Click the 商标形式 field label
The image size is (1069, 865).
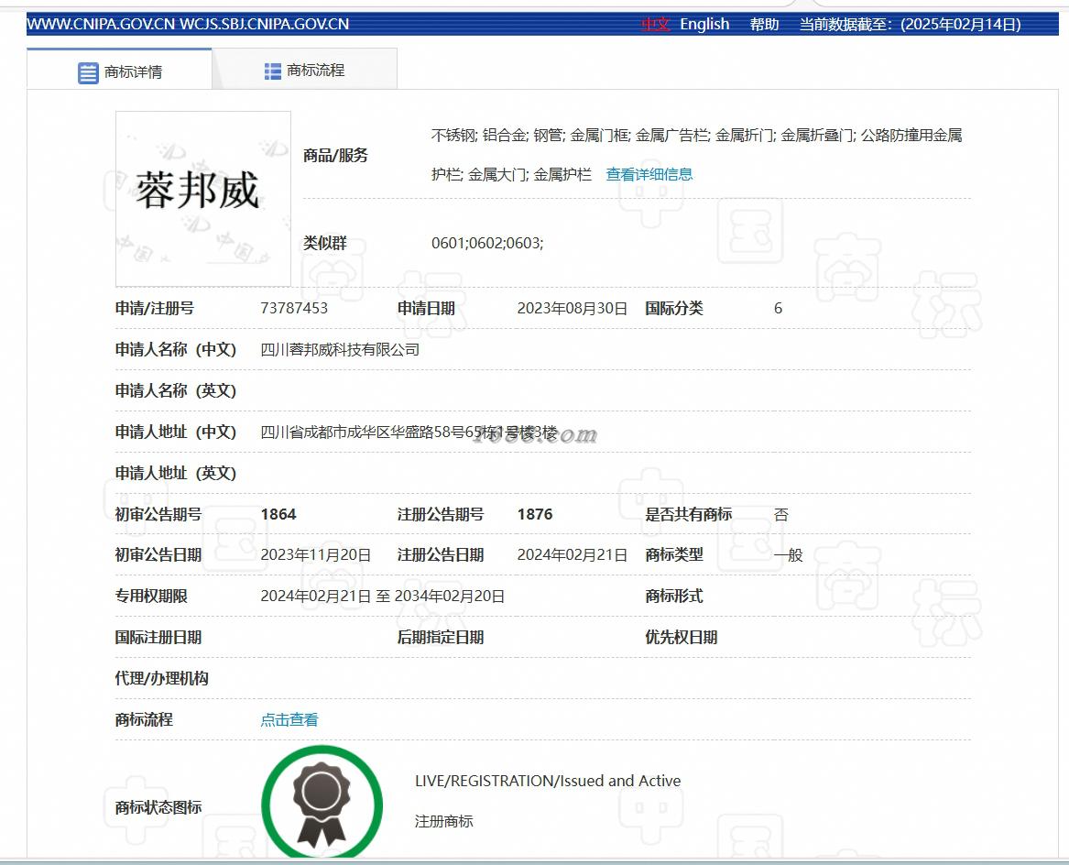(673, 597)
